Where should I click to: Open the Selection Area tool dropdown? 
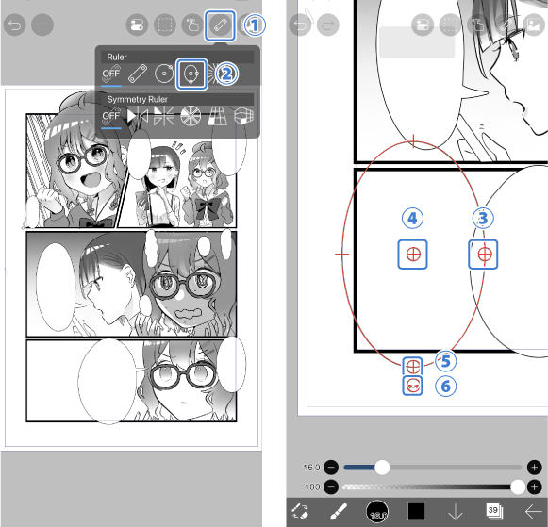(165, 25)
